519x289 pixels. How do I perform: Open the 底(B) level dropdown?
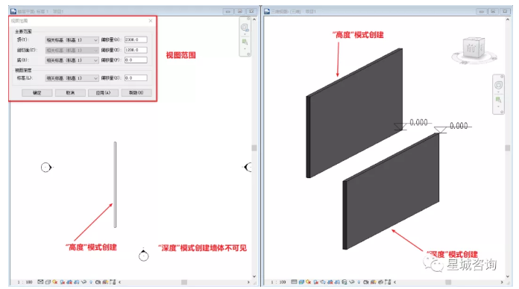point(72,60)
